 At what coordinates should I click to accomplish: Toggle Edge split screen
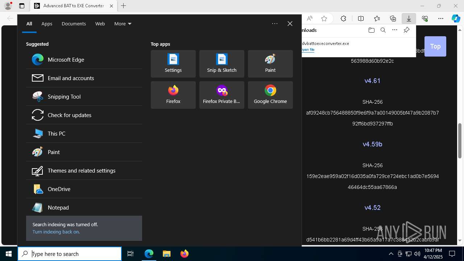pyautogui.click(x=361, y=18)
